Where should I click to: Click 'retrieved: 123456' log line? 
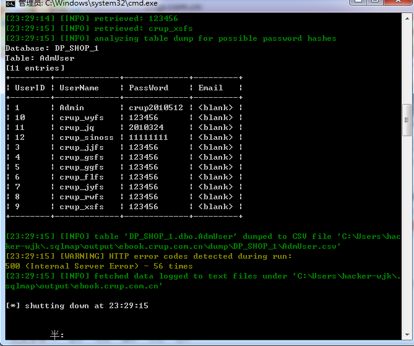92,19
